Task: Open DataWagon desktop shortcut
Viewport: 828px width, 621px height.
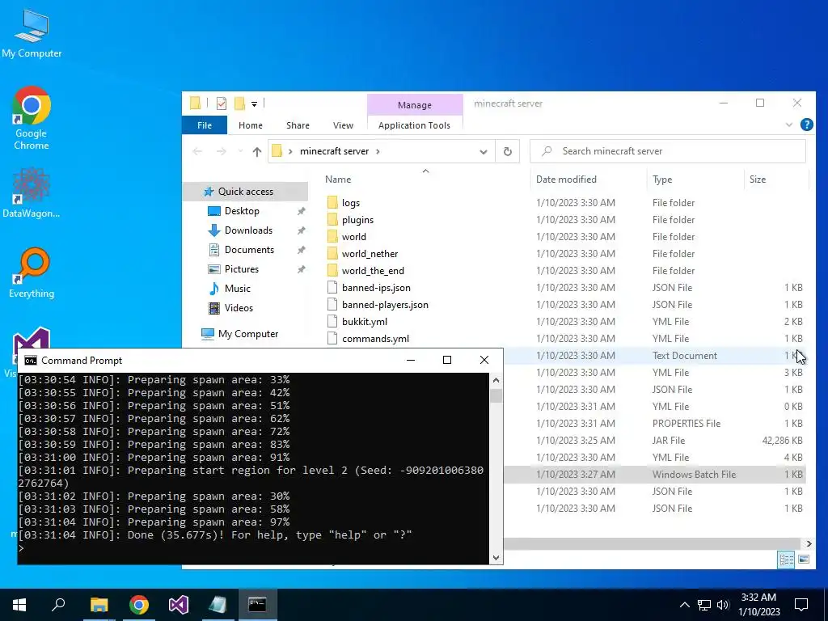Action: [x=32, y=192]
